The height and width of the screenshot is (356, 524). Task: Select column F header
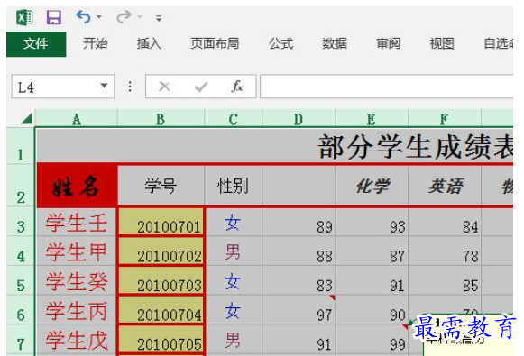[444, 119]
